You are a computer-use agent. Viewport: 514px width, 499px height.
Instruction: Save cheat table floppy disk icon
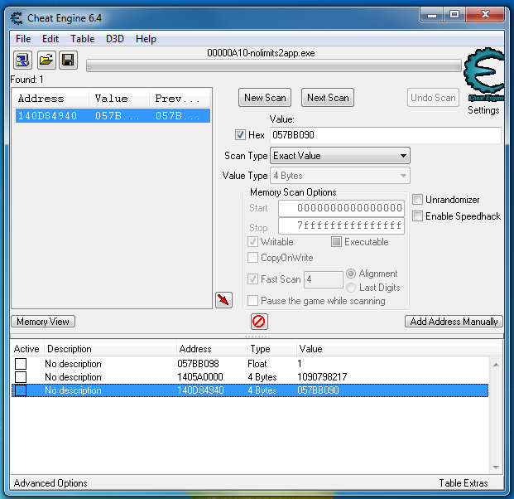[x=68, y=60]
